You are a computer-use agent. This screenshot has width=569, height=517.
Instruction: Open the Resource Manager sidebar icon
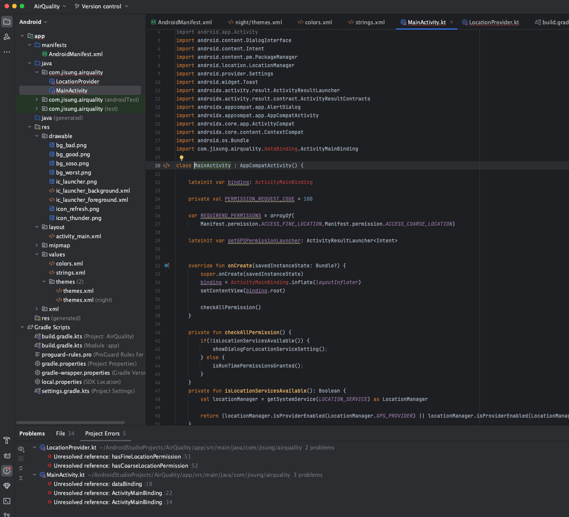tap(7, 37)
